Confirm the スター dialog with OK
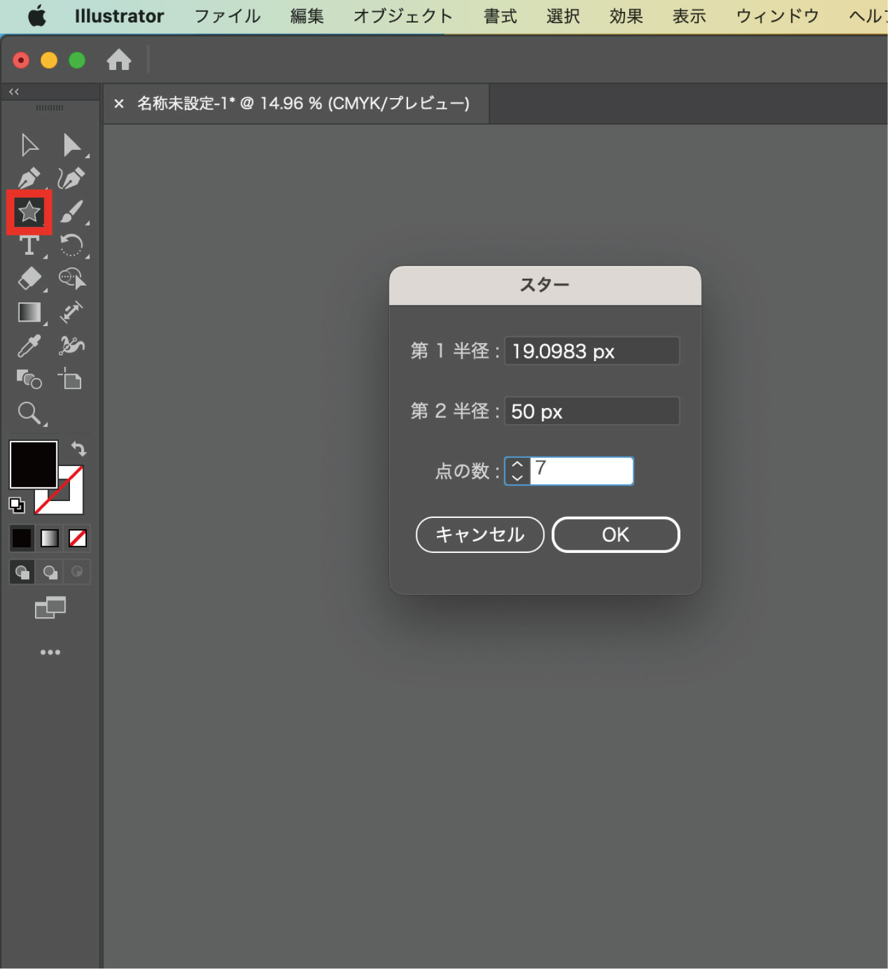Screen dimensions: 888x969 tap(616, 535)
